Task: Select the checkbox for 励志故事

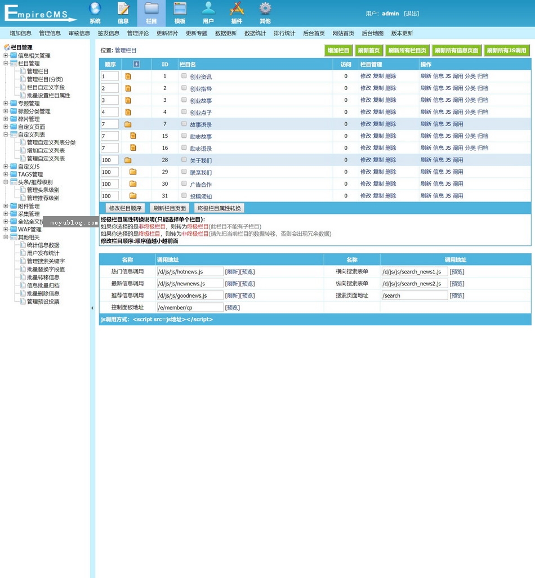Action: point(184,136)
